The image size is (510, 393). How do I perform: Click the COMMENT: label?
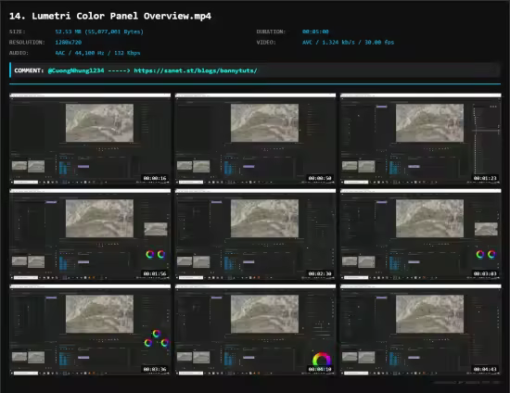(29, 70)
